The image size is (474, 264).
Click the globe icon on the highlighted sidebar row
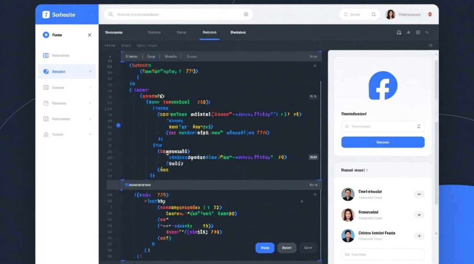click(x=46, y=71)
